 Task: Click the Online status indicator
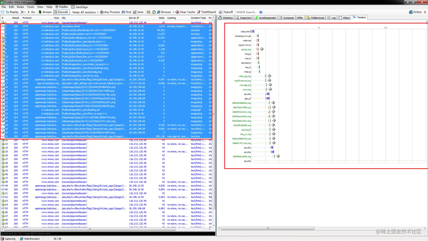[415, 12]
